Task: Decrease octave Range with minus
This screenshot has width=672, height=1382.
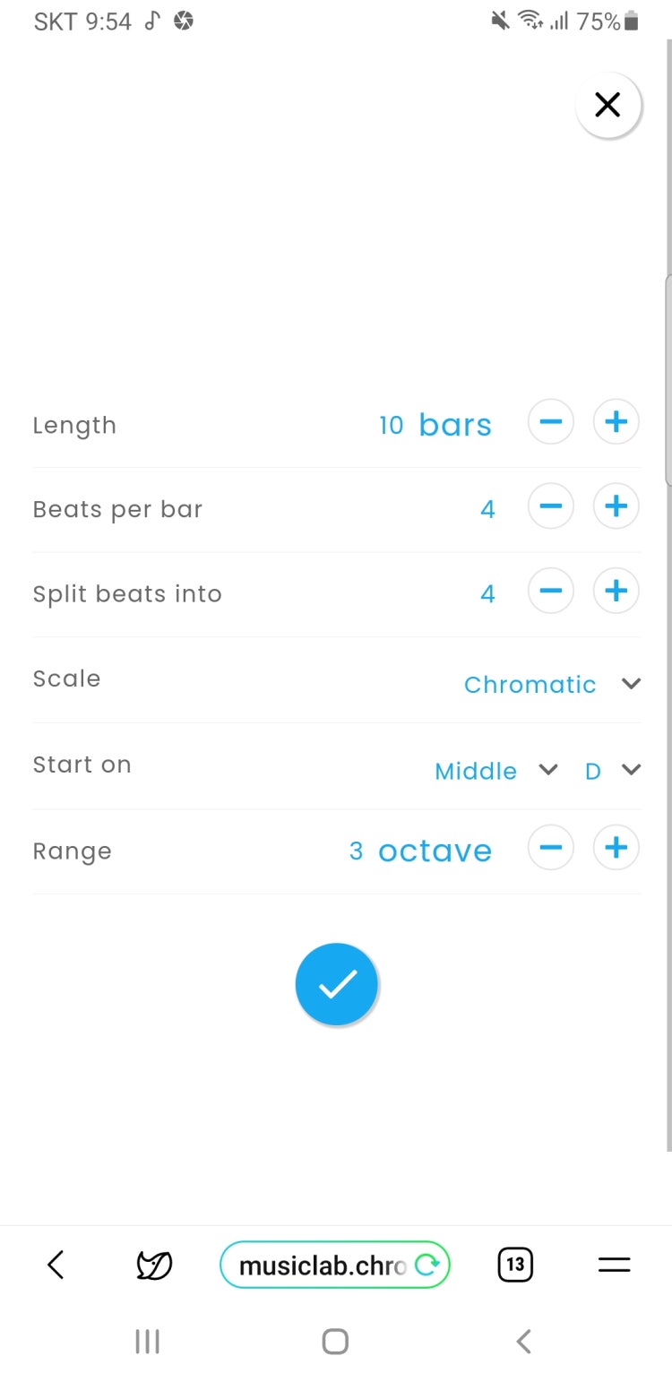Action: (550, 848)
